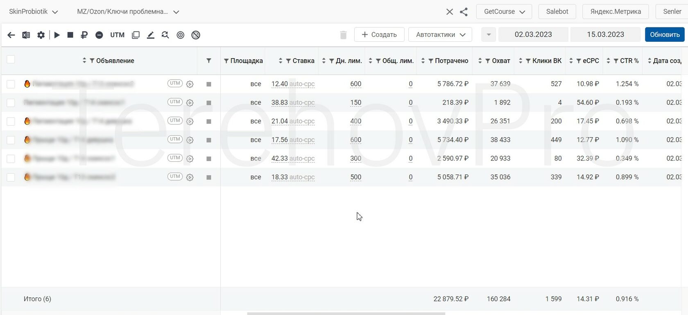Click the Создать button
This screenshot has height=315, width=688.
click(x=379, y=35)
